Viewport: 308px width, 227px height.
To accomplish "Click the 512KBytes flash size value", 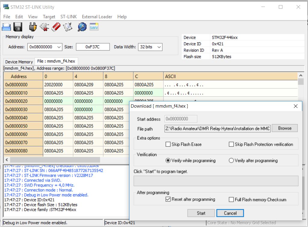I will tap(222, 57).
